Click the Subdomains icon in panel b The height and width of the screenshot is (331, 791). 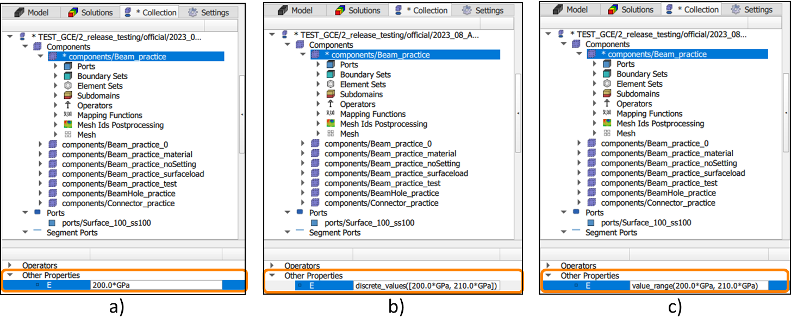[331, 94]
